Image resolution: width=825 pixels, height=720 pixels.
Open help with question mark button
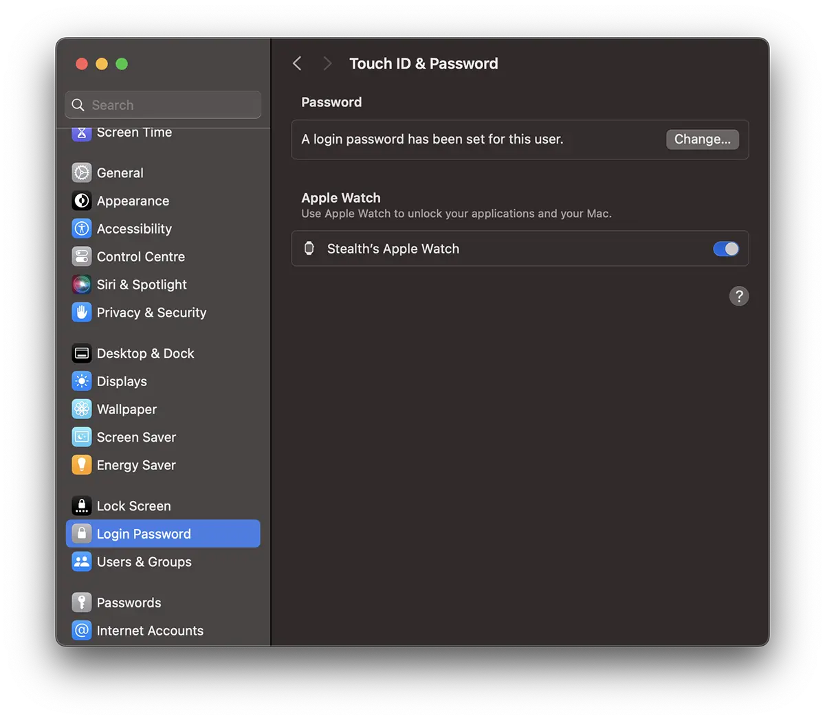[739, 296]
